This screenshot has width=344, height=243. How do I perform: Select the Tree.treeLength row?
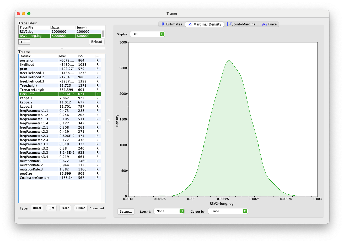60,90
